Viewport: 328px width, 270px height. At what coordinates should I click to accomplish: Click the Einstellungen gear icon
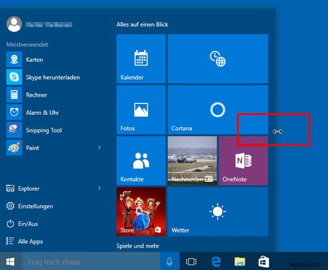(x=11, y=206)
